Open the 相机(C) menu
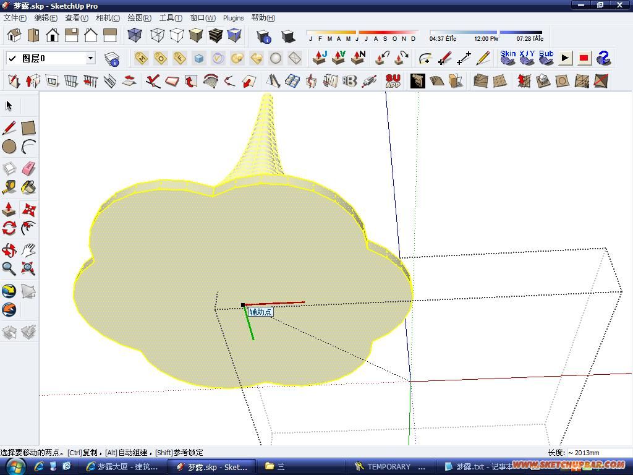633x475 pixels. [x=108, y=18]
